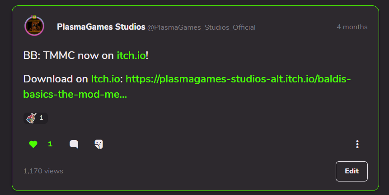Click the Itch.io link after Download on
The width and height of the screenshot is (389, 195).
point(105,79)
